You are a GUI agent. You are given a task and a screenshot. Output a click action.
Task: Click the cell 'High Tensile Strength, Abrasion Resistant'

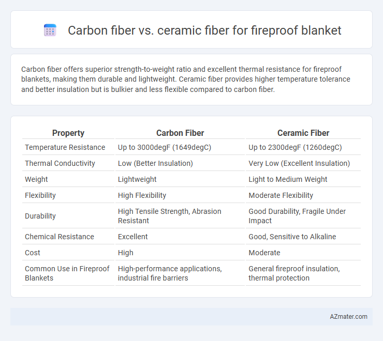[x=170, y=216]
